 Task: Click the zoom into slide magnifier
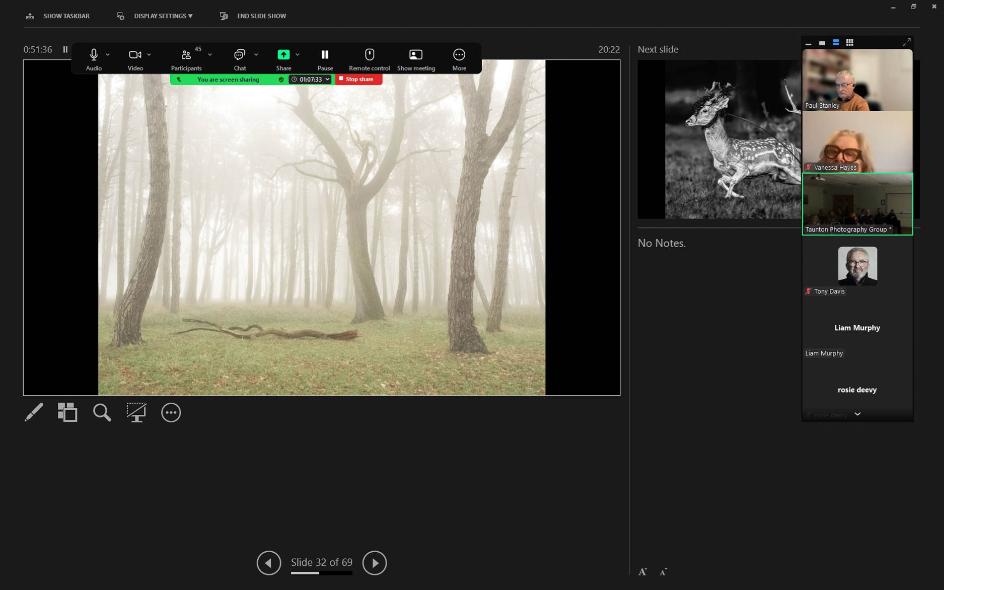[102, 412]
